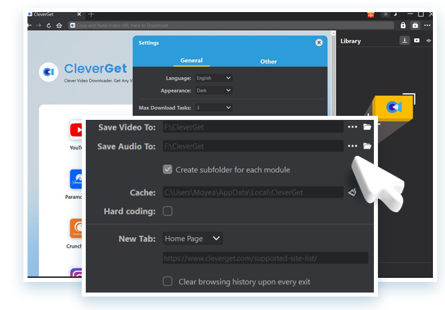
Task: Open Library downloading tab icon
Action: pyautogui.click(x=405, y=41)
